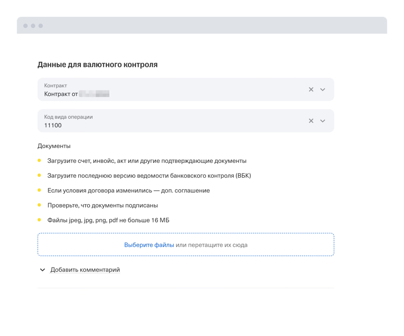Click the 'доп. соглашение' instruction line
Screen dimensions: 404x336
pos(128,191)
